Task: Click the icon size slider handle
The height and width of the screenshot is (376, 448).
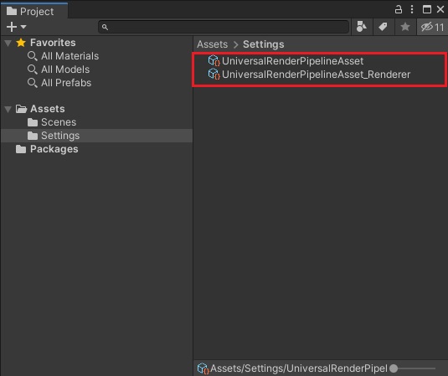Action: 394,368
